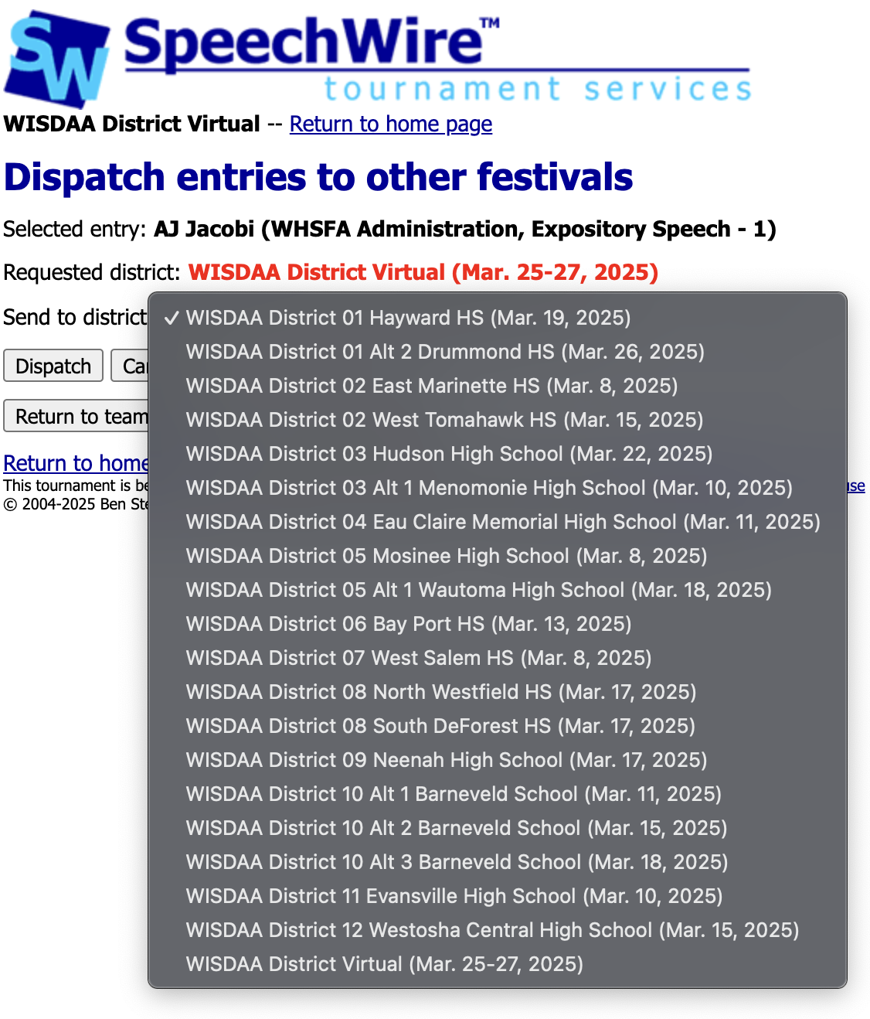This screenshot has height=1019, width=870.
Task: Choose WISDAA District 01 Alt 2 Drummond HS
Action: click(x=445, y=352)
